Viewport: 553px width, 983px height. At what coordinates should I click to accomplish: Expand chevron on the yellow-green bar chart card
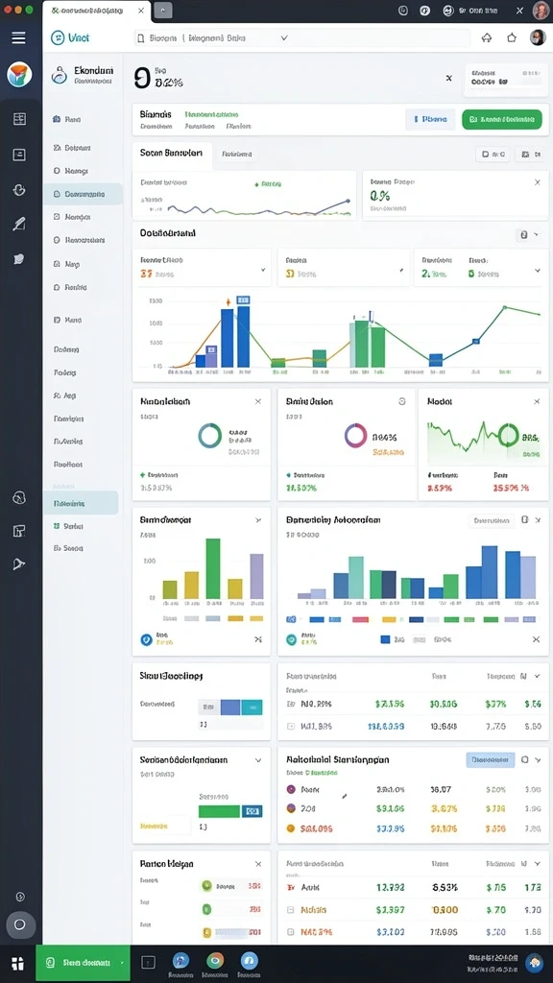point(258,520)
